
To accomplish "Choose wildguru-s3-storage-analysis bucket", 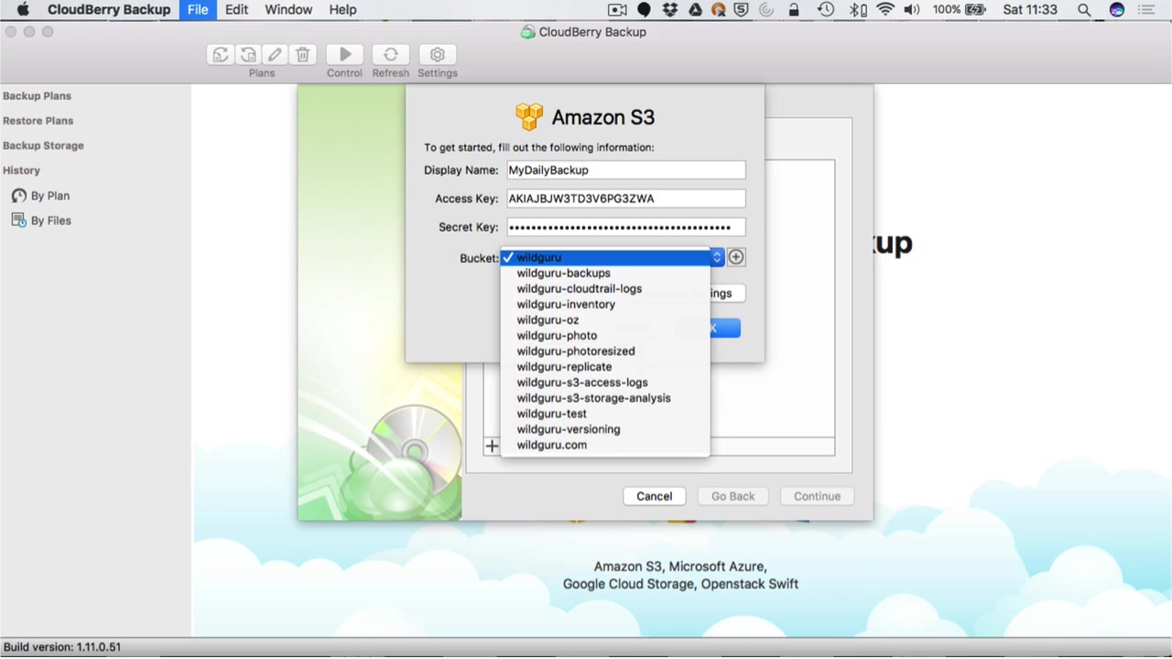I will 605,397.
